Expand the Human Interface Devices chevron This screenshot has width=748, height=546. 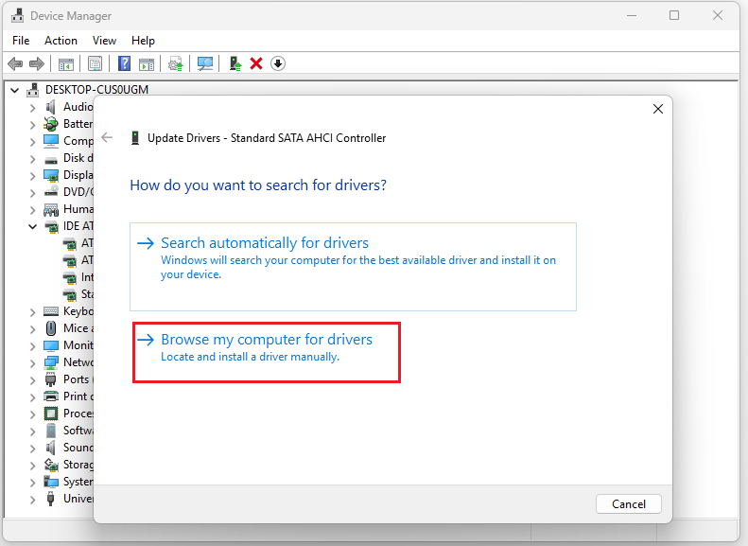[x=32, y=209]
